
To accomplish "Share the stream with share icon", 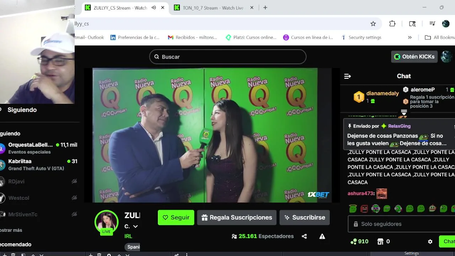I will tap(304, 236).
